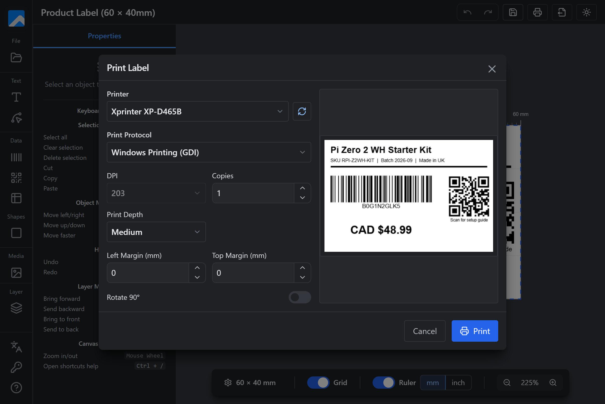The height and width of the screenshot is (404, 605).
Task: Click the Cancel button
Action: [x=425, y=331]
